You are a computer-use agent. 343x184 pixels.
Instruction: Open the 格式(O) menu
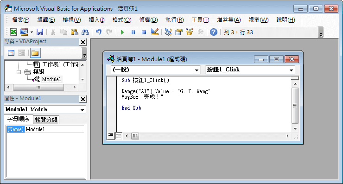[x=121, y=20]
